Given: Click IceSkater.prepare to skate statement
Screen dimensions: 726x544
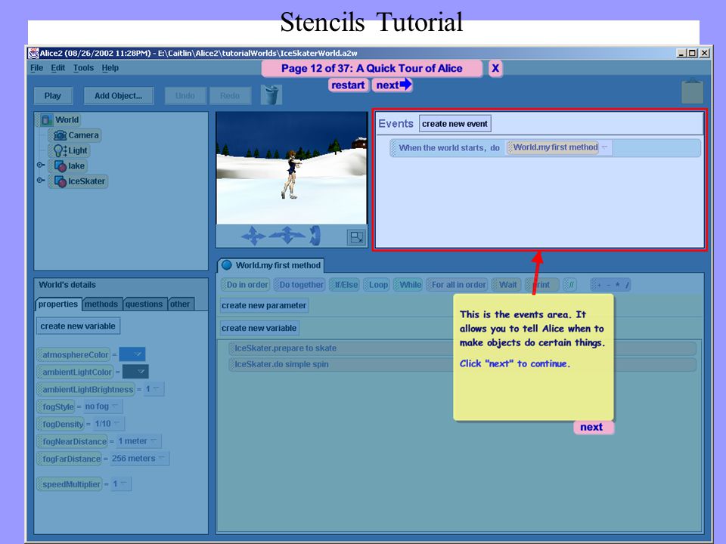Looking at the screenshot, I should coord(462,348).
